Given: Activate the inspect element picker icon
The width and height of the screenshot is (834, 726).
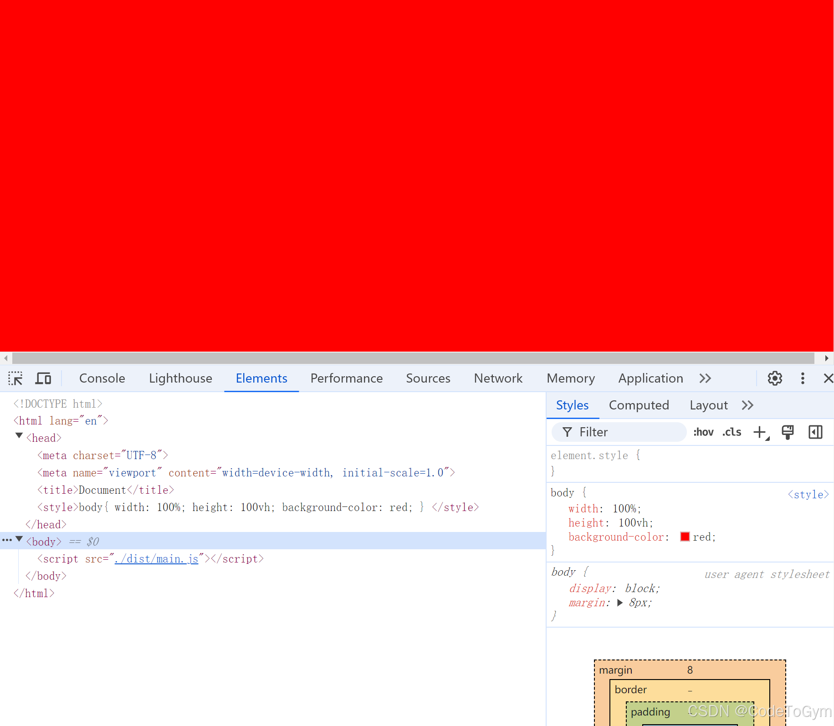Looking at the screenshot, I should point(15,378).
